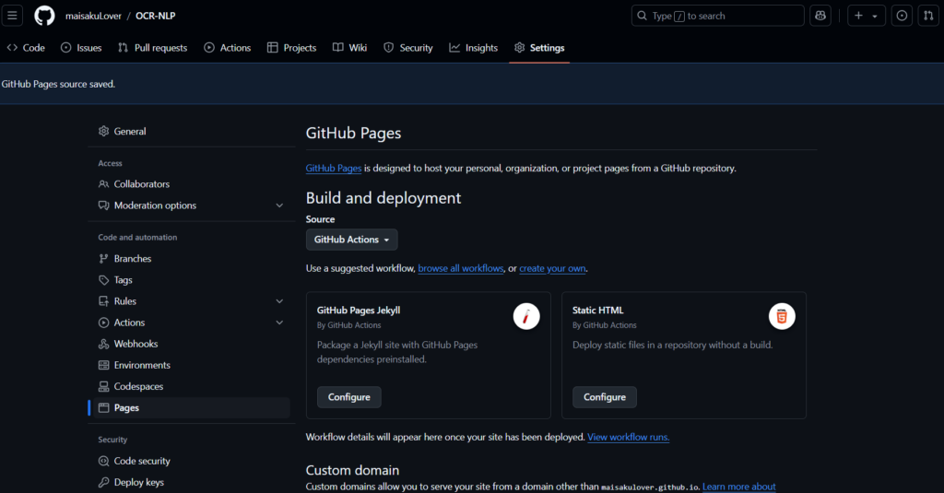Open Codespaces settings
This screenshot has height=493, width=944.
coord(192,386)
